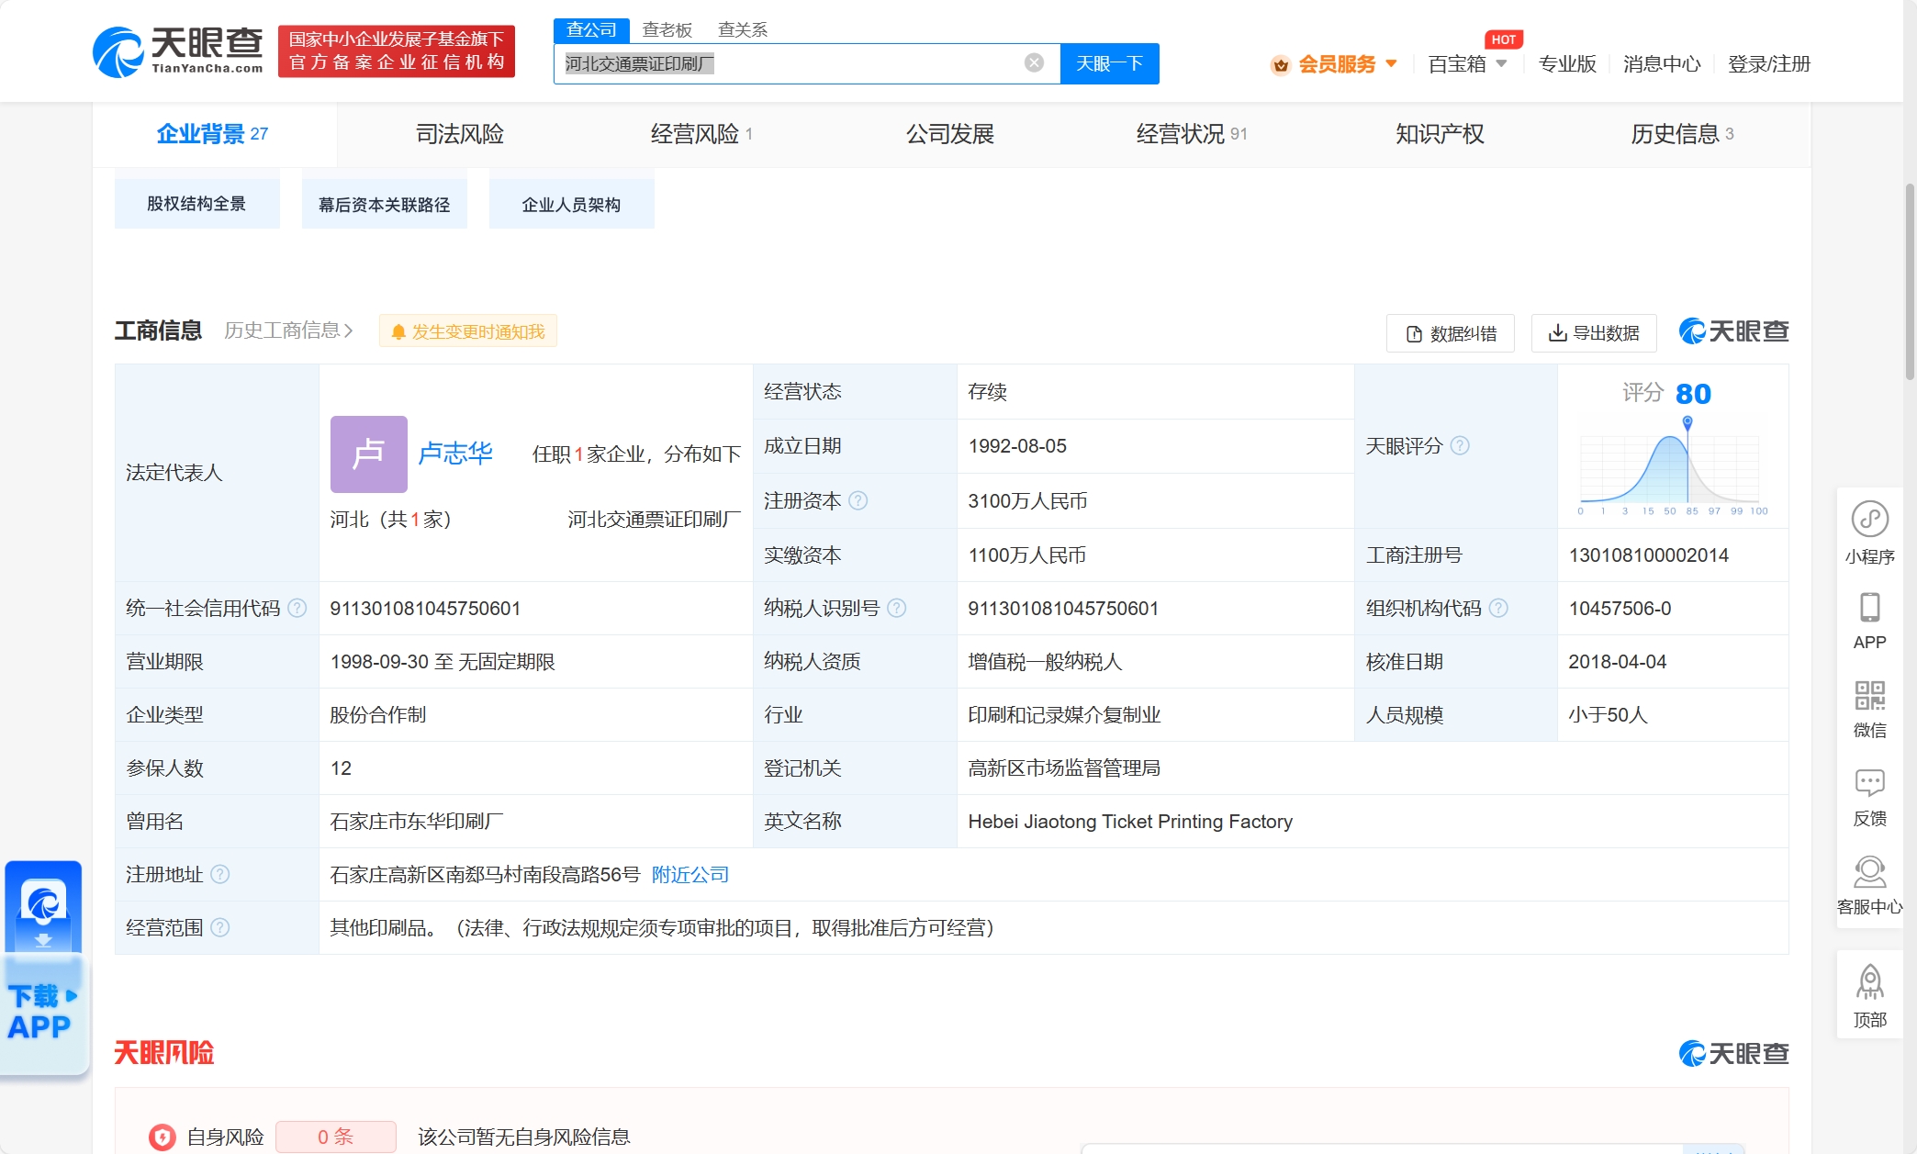Click 发生变更时通知我 button
The image size is (1917, 1154).
pyautogui.click(x=468, y=331)
